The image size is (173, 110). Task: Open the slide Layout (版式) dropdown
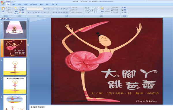tap(22, 7)
